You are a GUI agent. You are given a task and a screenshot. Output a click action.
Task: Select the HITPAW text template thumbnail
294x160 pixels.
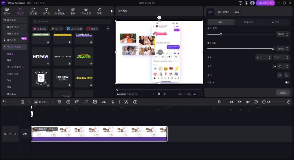[x=41, y=56]
